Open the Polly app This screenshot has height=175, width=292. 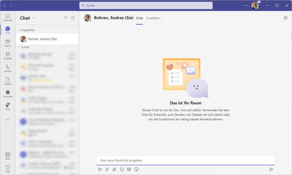(8, 106)
